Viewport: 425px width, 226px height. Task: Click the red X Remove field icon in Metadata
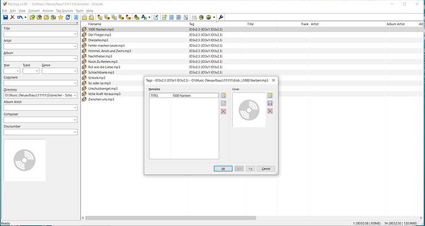[x=224, y=111]
